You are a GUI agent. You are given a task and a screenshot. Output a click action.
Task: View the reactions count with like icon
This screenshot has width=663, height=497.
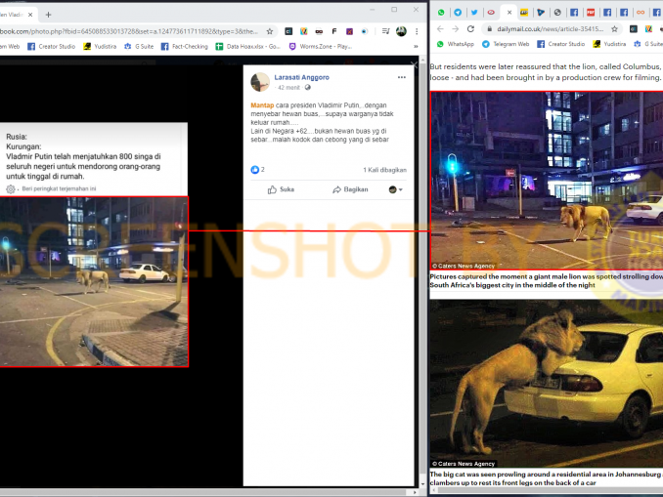coord(257,170)
